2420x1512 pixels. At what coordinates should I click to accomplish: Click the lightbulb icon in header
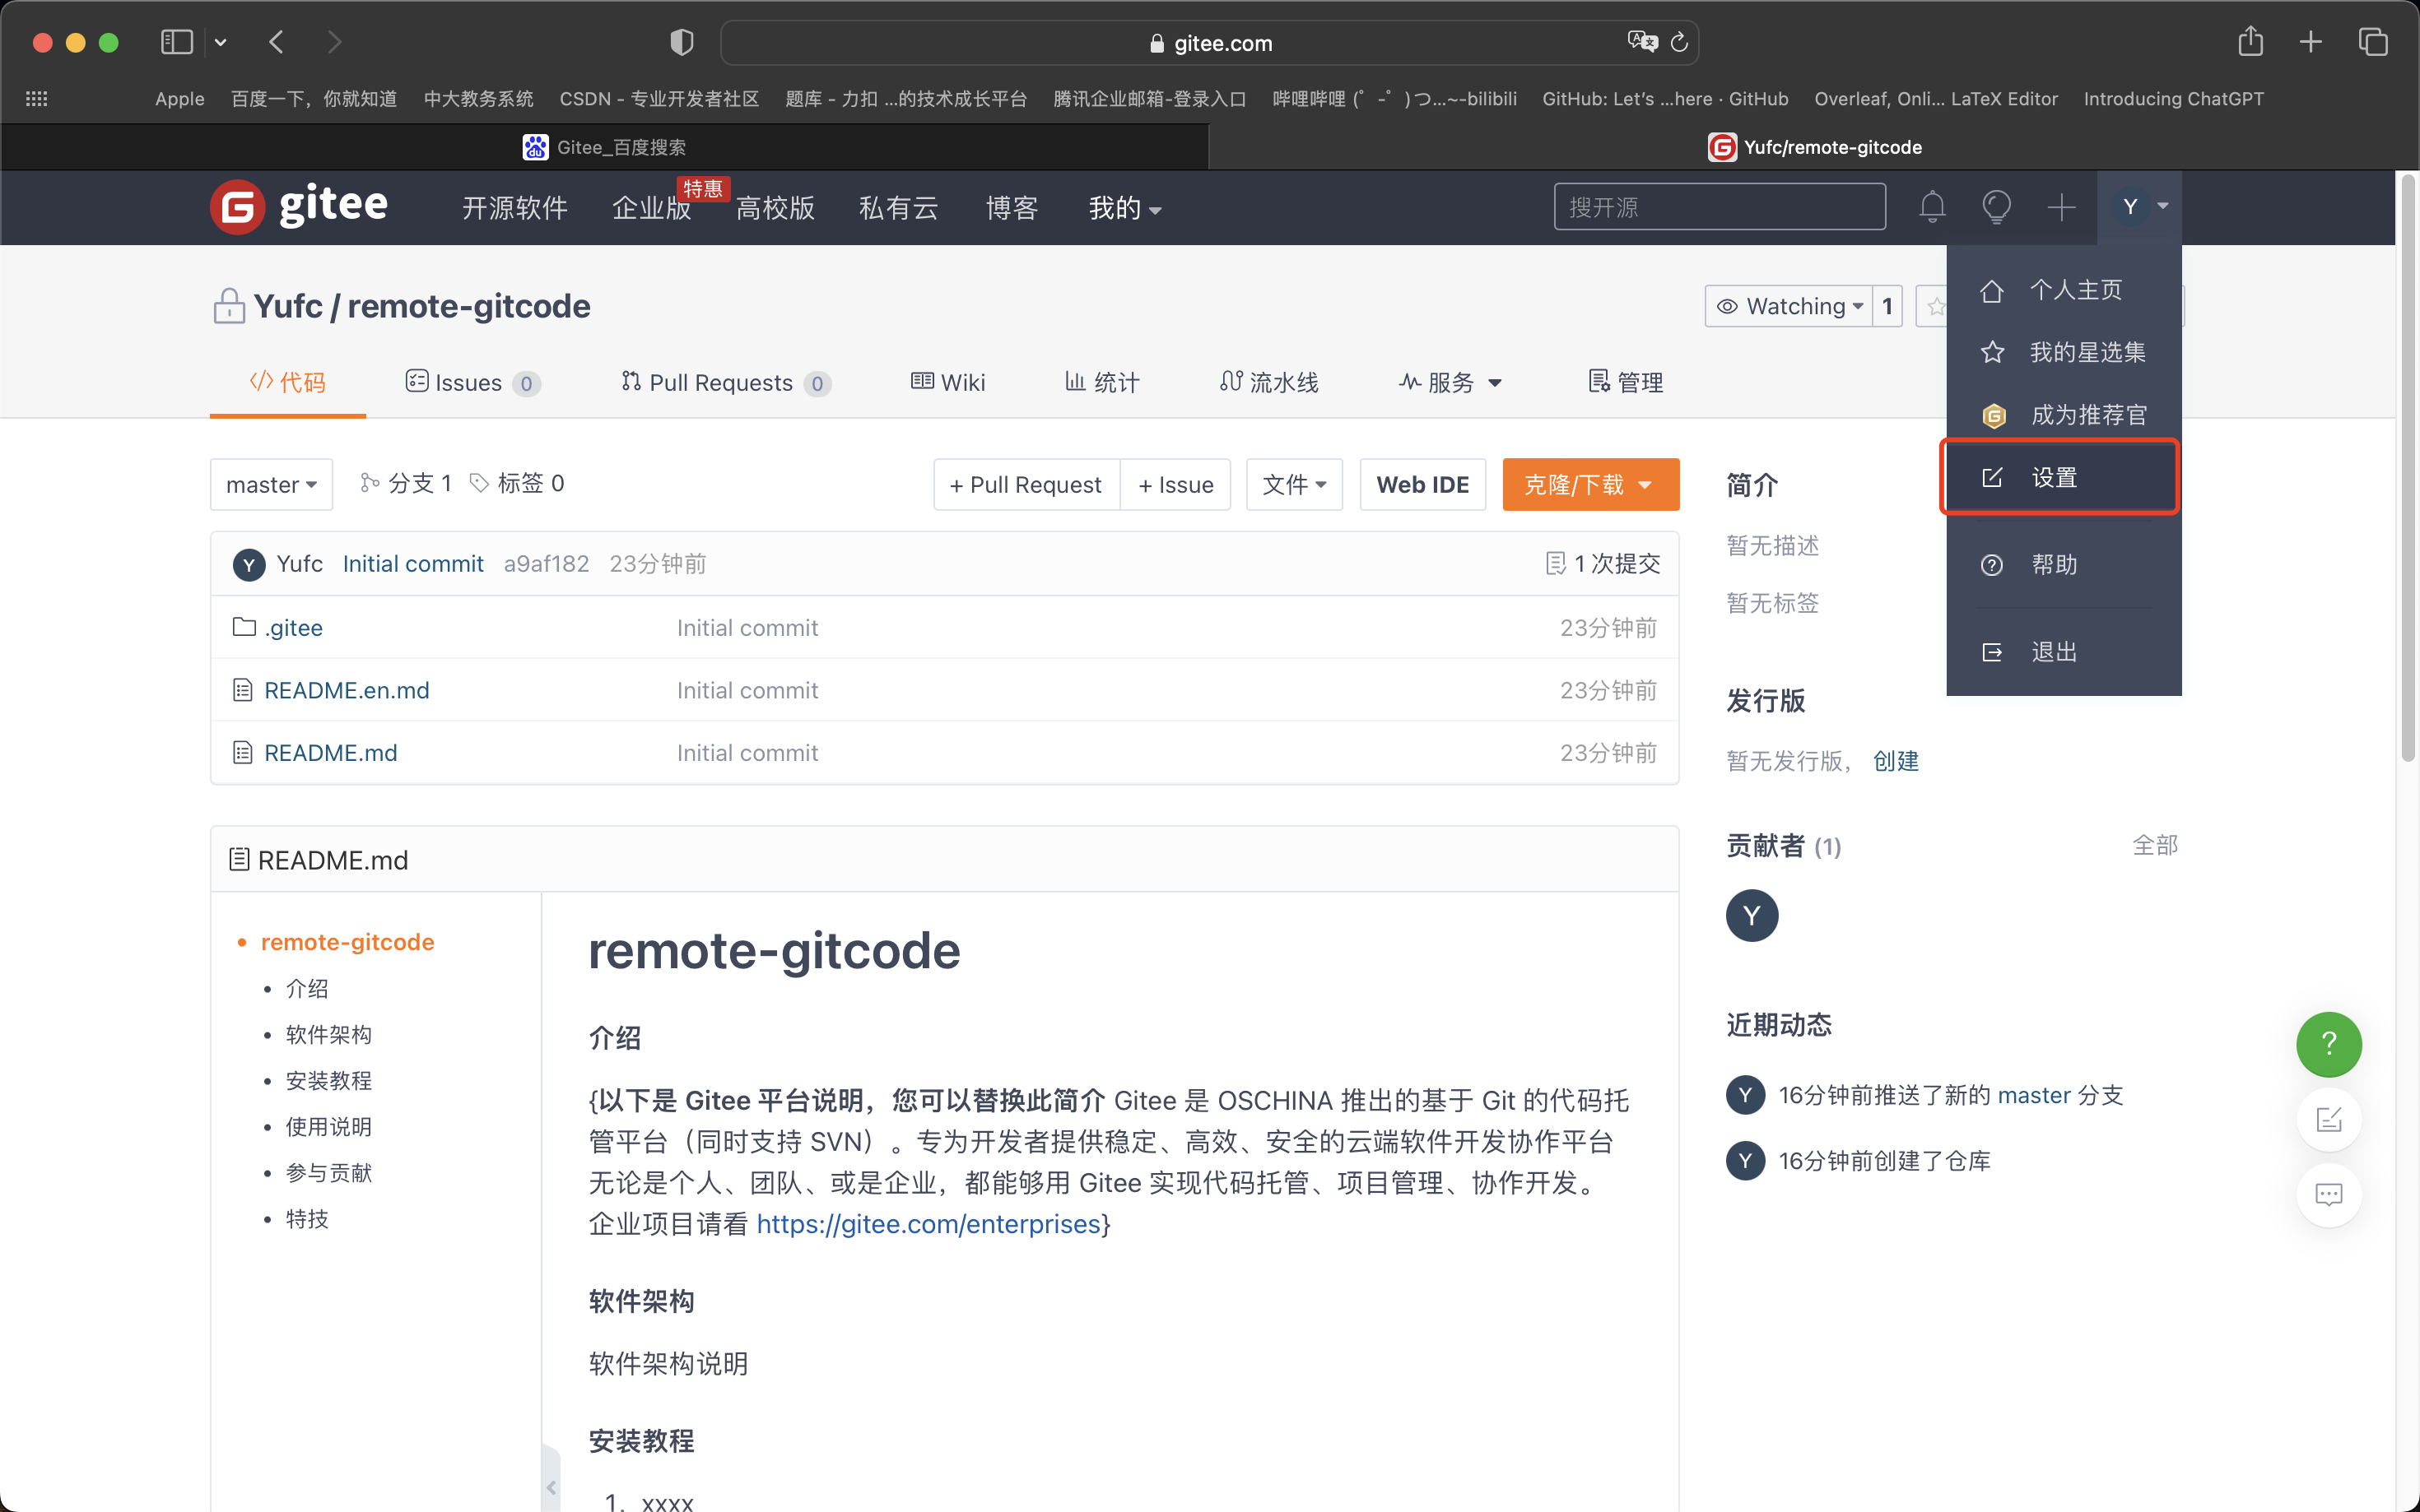click(1996, 207)
